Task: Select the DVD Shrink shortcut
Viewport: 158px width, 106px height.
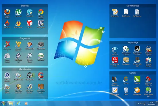Action: pyautogui.click(x=18, y=56)
